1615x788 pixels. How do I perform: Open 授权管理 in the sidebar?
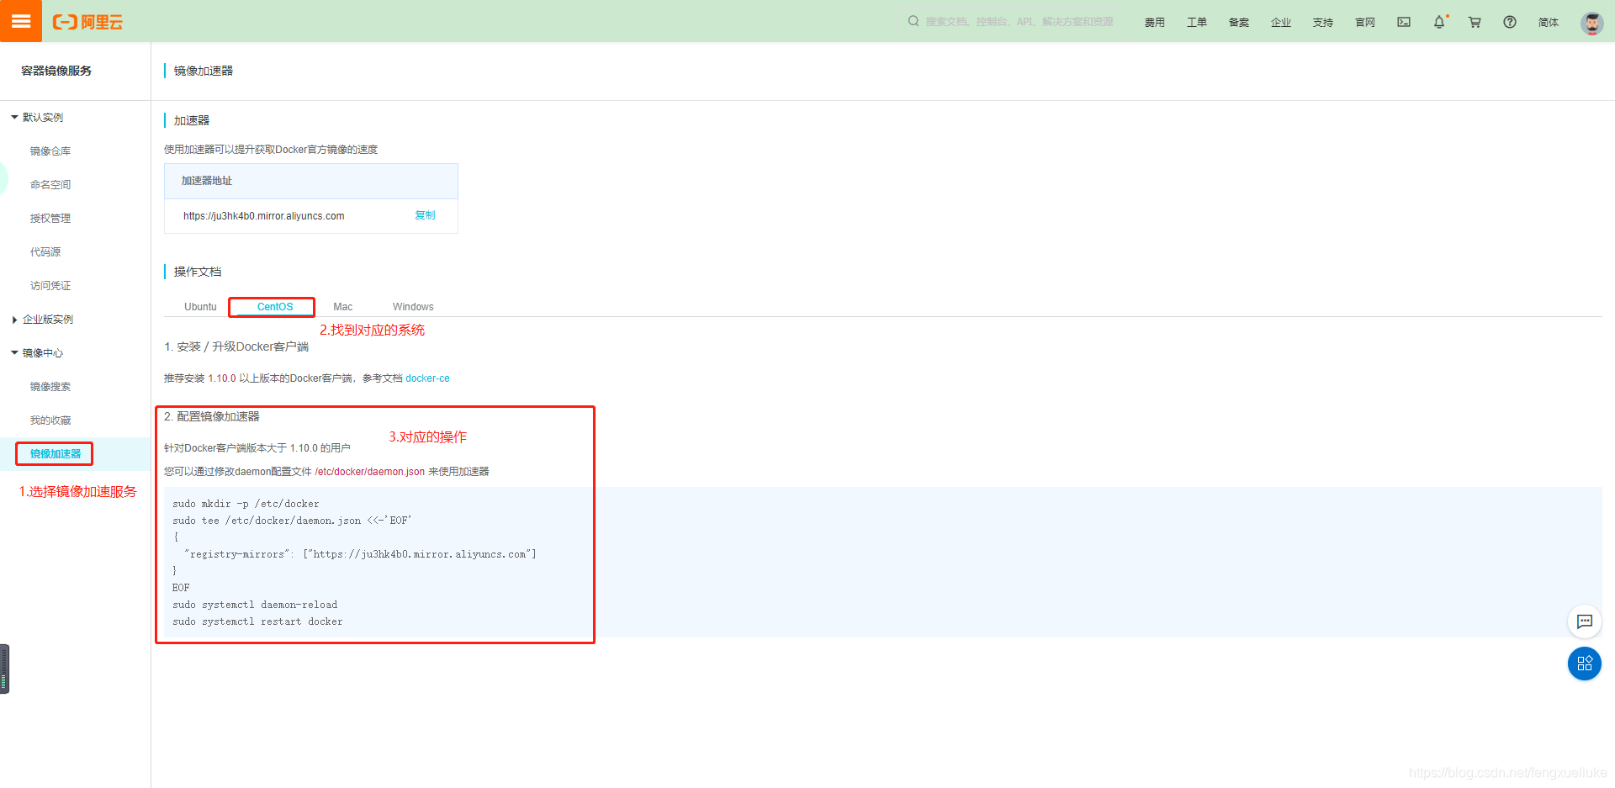pyautogui.click(x=50, y=219)
